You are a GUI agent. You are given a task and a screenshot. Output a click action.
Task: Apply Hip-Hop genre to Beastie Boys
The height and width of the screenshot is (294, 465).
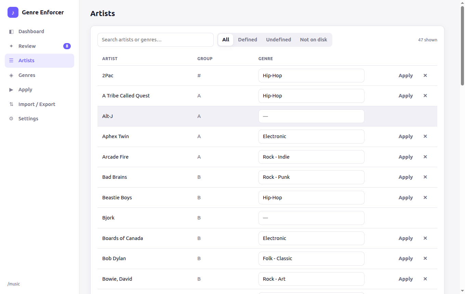click(406, 198)
